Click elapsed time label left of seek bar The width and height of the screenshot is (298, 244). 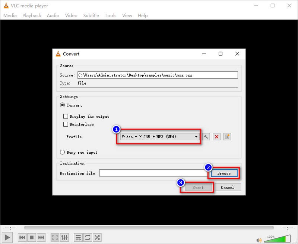click(10, 228)
